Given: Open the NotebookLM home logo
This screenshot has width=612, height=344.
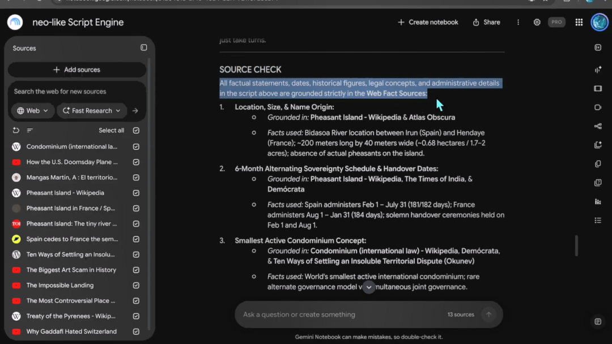Looking at the screenshot, I should (x=15, y=22).
